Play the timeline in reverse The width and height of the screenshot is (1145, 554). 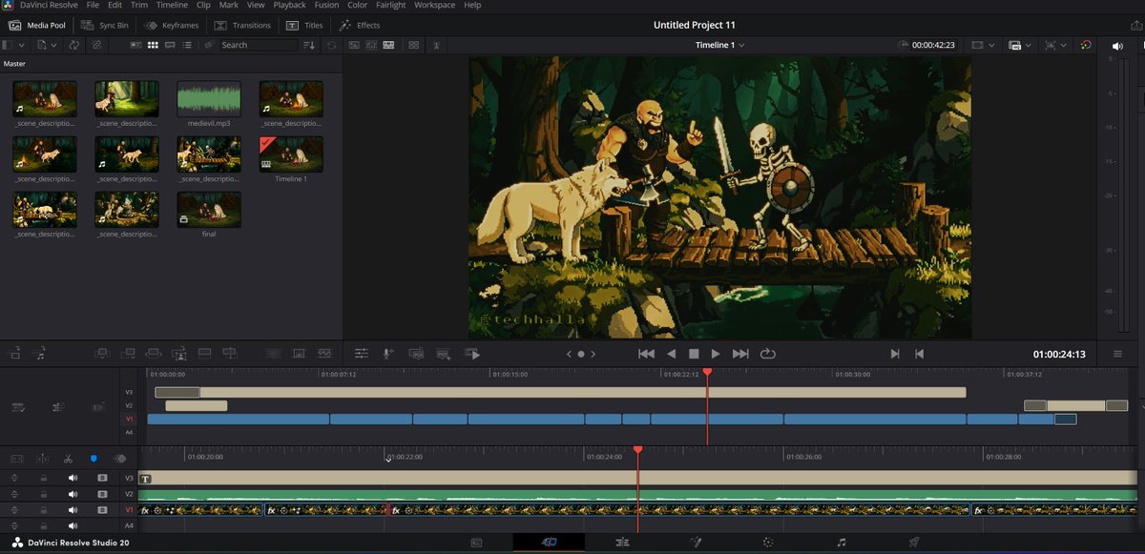[671, 354]
